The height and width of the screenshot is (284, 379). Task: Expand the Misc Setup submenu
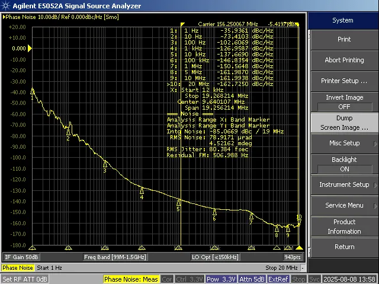coord(343,143)
